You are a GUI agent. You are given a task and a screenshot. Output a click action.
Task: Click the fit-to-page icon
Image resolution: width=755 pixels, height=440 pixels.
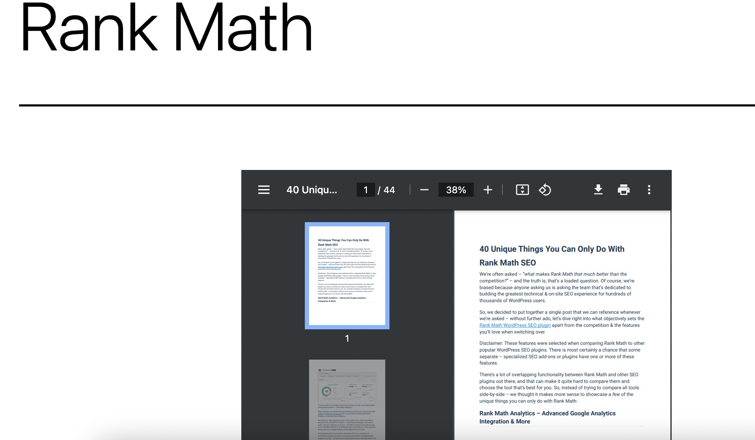coord(522,190)
